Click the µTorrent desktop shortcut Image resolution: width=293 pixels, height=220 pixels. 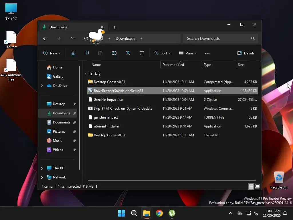click(11, 40)
